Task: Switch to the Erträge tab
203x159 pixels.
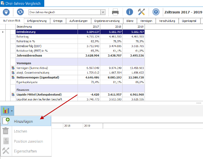Action: pos(58,21)
